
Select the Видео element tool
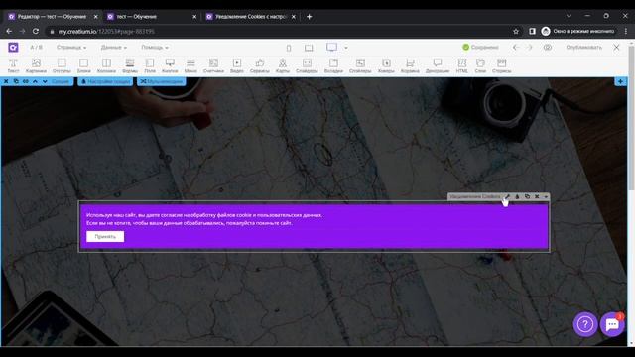tap(237, 65)
